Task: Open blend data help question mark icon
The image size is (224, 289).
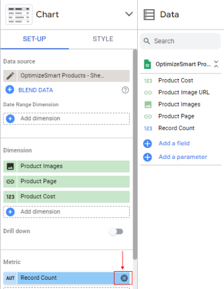Action: click(x=125, y=90)
